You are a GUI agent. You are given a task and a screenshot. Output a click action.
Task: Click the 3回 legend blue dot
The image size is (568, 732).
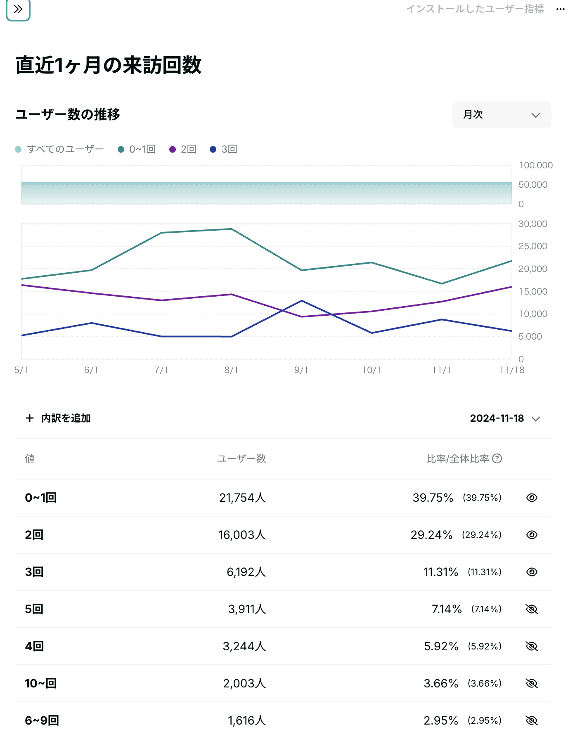pos(213,149)
